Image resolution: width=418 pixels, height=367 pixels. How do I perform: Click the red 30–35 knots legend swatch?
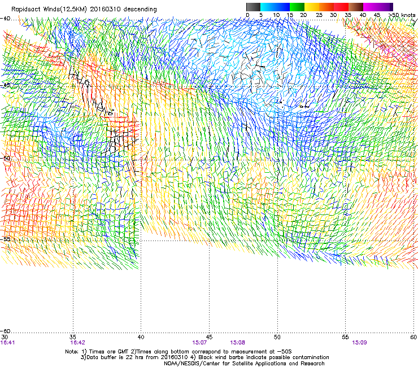point(341,7)
